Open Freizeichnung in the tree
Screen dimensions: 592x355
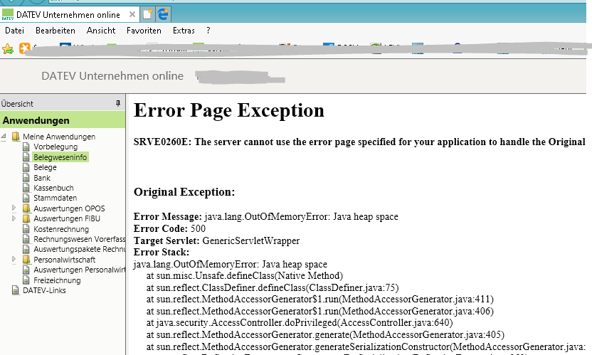(57, 280)
